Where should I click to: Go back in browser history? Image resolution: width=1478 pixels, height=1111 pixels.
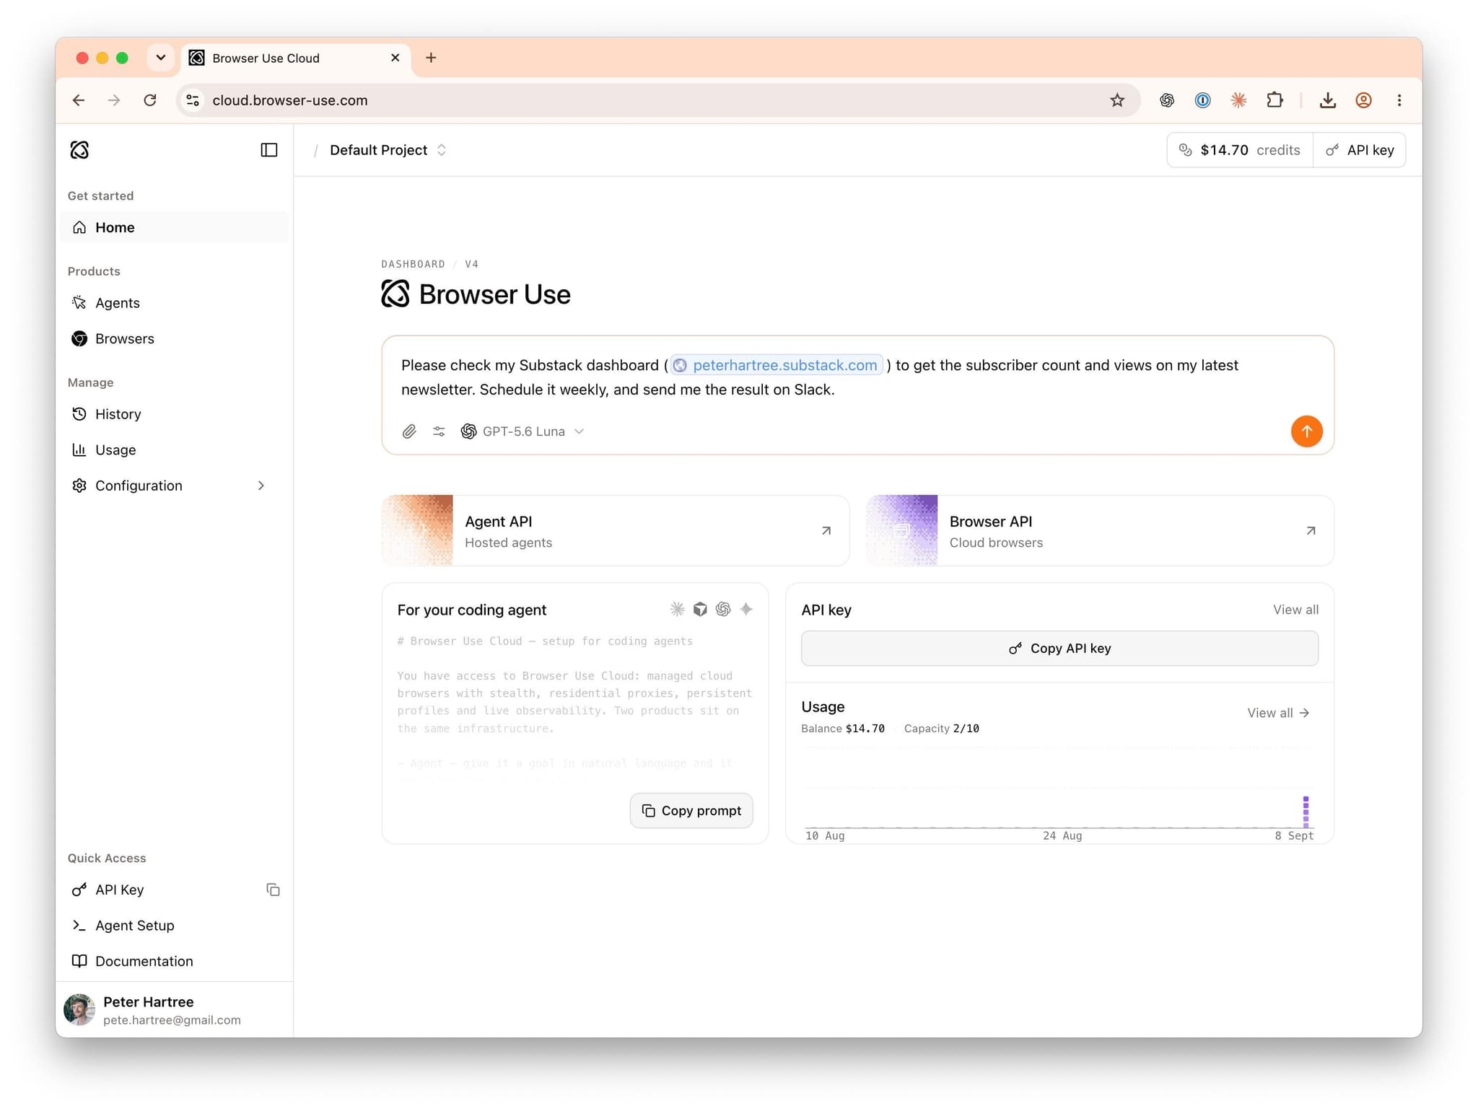point(79,100)
